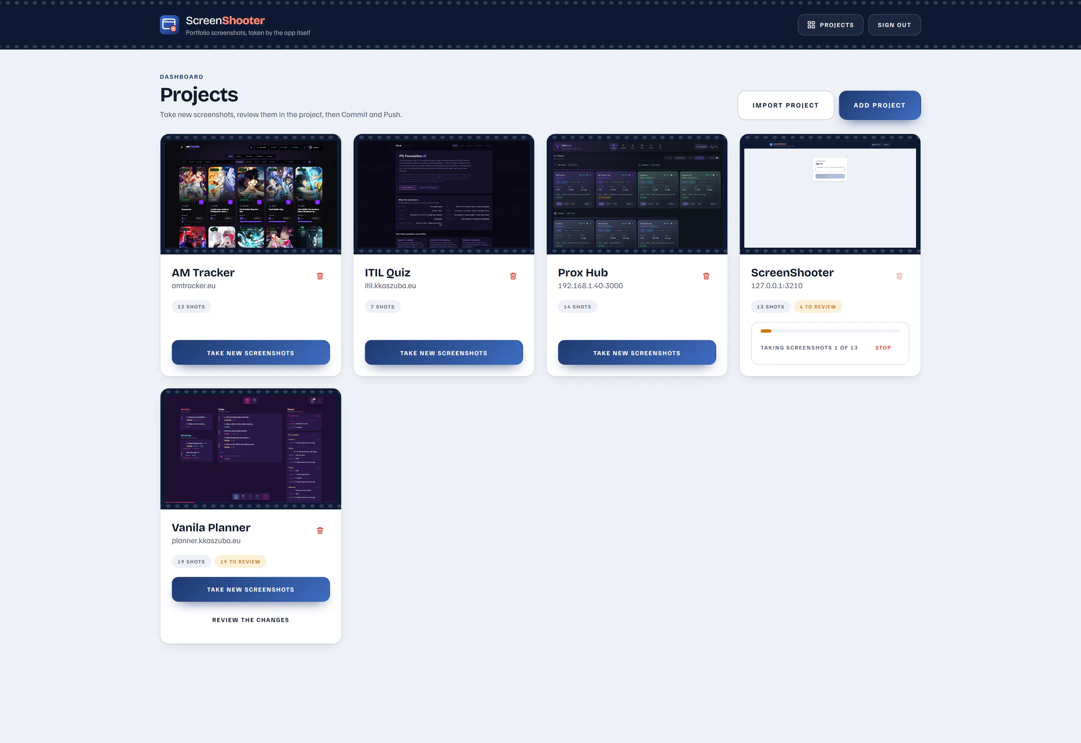The height and width of the screenshot is (743, 1081).
Task: Click the planner.kkaszuba.eu address
Action: [x=206, y=540]
